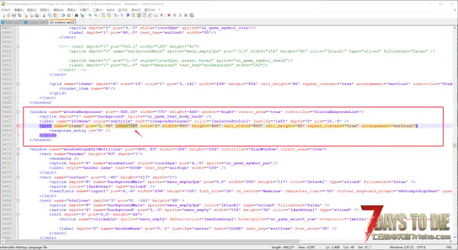The width and height of the screenshot is (458, 250).
Task: Undo the last edit via the toolbar arrow
Action: click(63, 15)
